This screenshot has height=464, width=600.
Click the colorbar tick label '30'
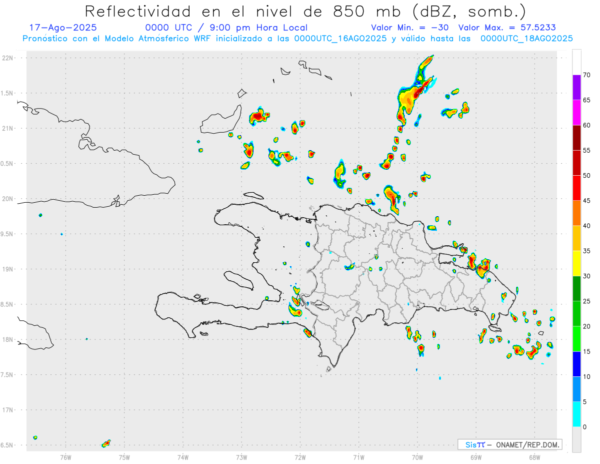click(587, 276)
